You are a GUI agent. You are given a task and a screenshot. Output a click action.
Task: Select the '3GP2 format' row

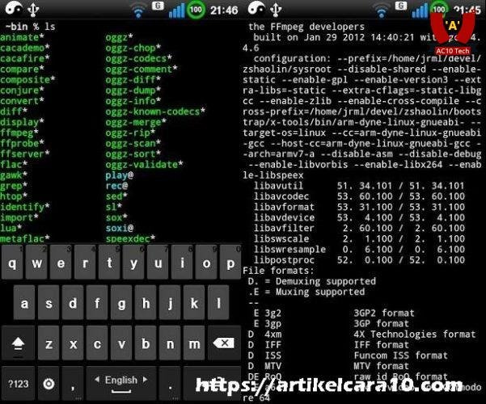click(334, 313)
